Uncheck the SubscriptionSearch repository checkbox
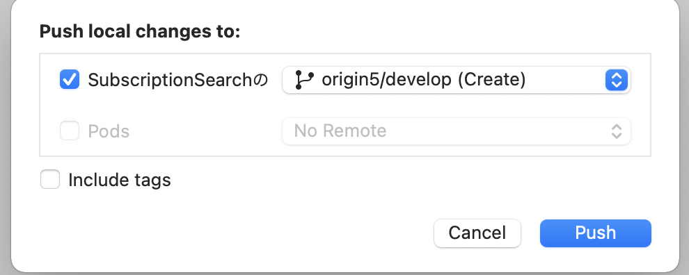The image size is (689, 275). pyautogui.click(x=70, y=80)
